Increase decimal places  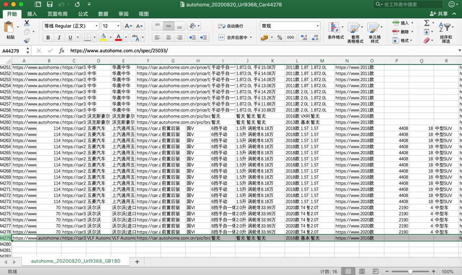[304, 37]
